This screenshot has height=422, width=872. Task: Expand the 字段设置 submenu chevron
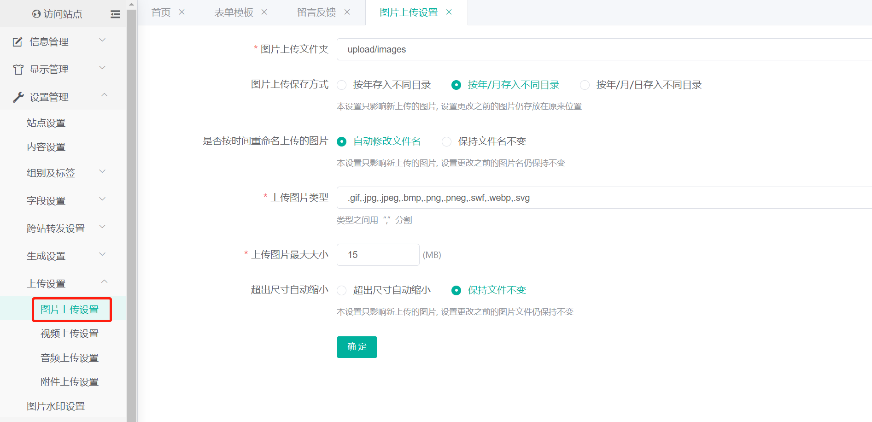[102, 199]
